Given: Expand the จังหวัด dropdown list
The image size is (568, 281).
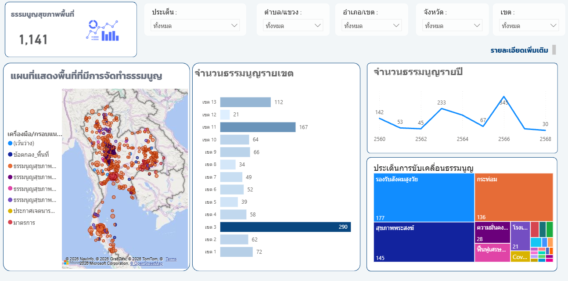Looking at the screenshot, I should coord(452,25).
